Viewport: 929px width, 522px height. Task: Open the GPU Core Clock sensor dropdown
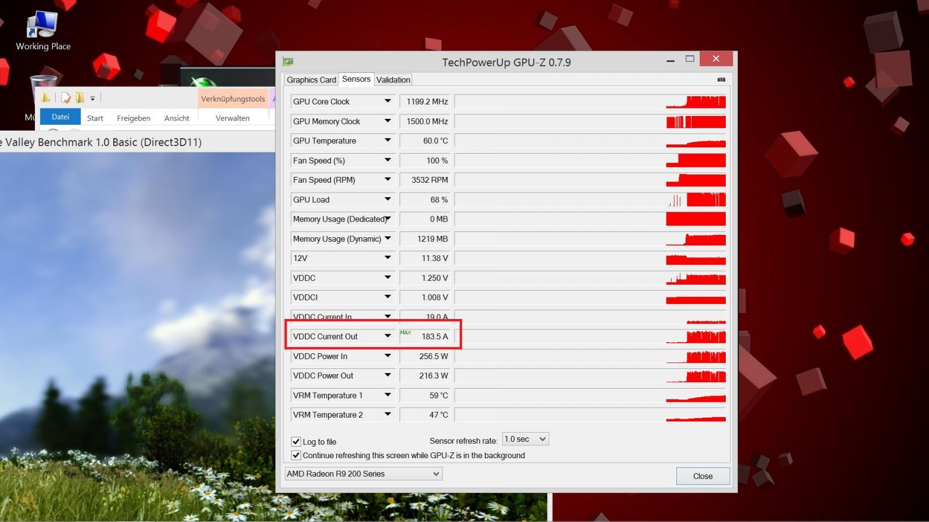pyautogui.click(x=388, y=101)
